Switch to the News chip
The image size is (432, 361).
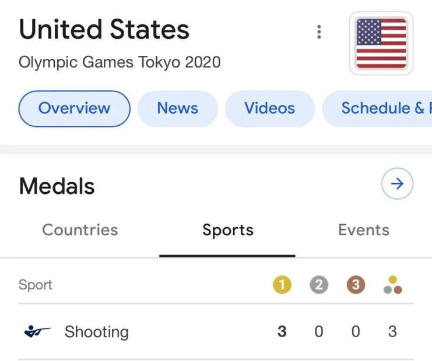tap(177, 108)
